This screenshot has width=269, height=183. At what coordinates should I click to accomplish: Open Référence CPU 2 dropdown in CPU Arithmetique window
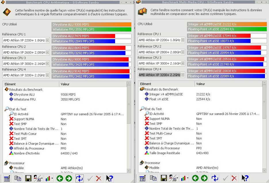tap(47, 52)
